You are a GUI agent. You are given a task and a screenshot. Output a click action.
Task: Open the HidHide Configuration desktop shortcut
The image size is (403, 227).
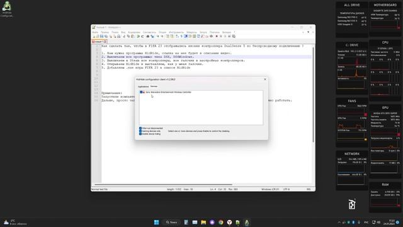7,9
